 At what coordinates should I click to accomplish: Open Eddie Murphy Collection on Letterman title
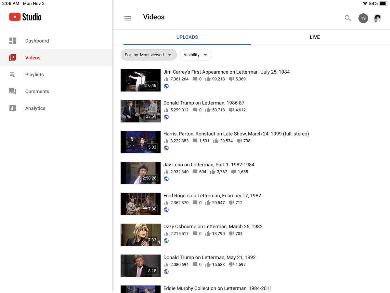tap(217, 288)
